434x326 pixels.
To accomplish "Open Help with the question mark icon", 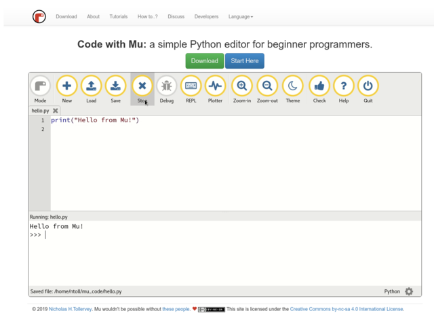I will [344, 86].
